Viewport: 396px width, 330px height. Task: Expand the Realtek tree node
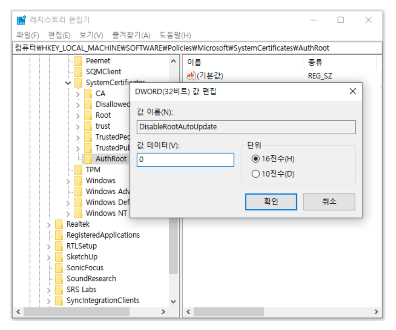click(49, 225)
